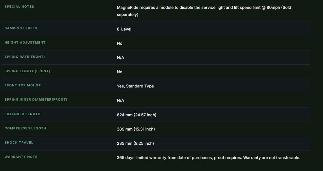The height and width of the screenshot is (171, 323).
Task: Select the 'Yes, Standard Type' value
Action: coord(135,86)
